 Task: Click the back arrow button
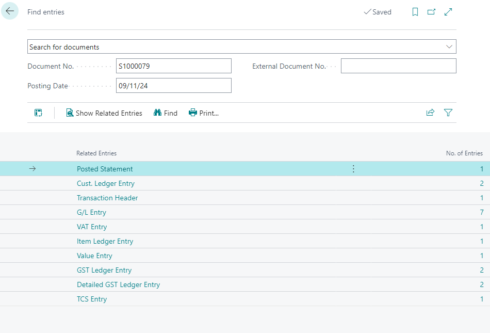(x=10, y=11)
